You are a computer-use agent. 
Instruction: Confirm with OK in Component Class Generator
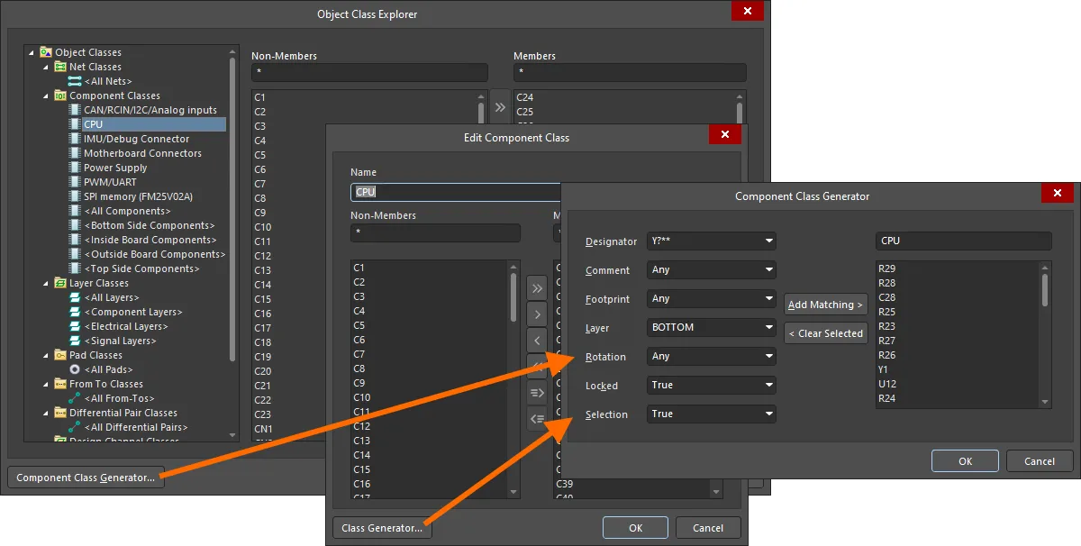(x=965, y=461)
